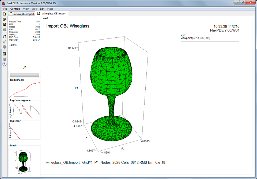257x179 pixels.
Task: Click the gray progress bar
Action: pos(24,75)
